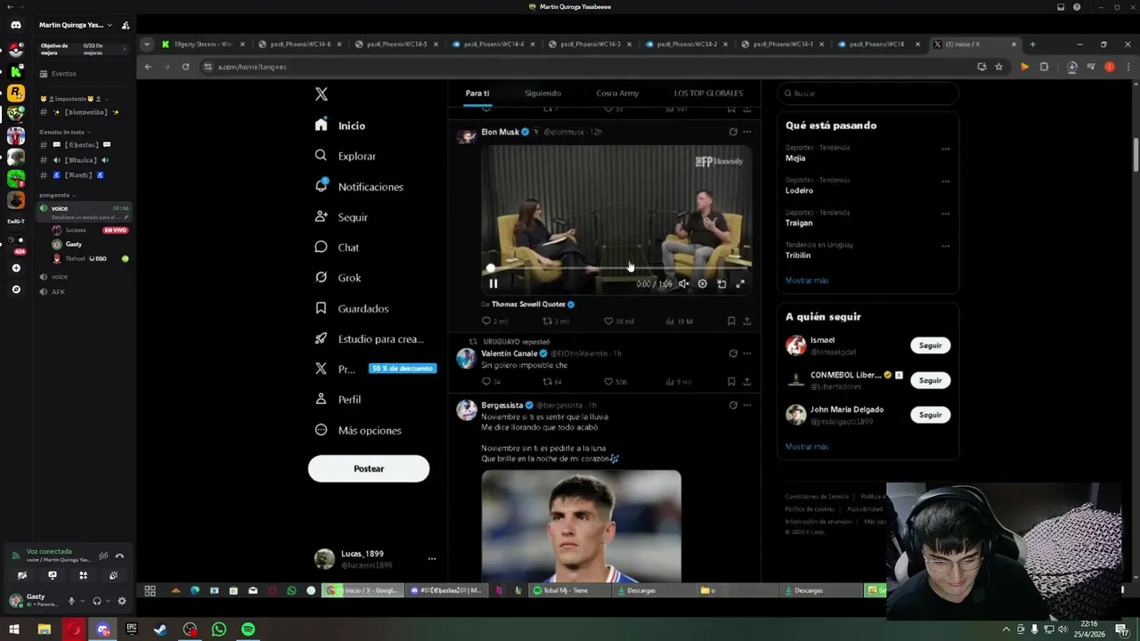Open Epic Games from Windows taskbar
The width and height of the screenshot is (1140, 641).
[132, 629]
